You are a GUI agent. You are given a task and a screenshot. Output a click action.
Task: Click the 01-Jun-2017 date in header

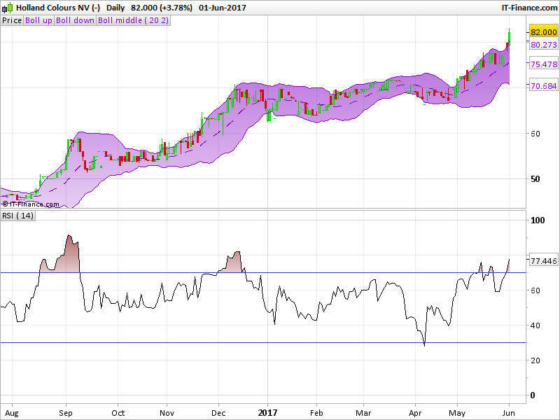coord(223,8)
